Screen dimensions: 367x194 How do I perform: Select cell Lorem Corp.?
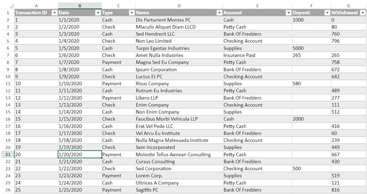[x=179, y=175]
